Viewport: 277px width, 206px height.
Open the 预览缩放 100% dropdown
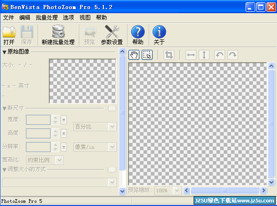click(168, 191)
